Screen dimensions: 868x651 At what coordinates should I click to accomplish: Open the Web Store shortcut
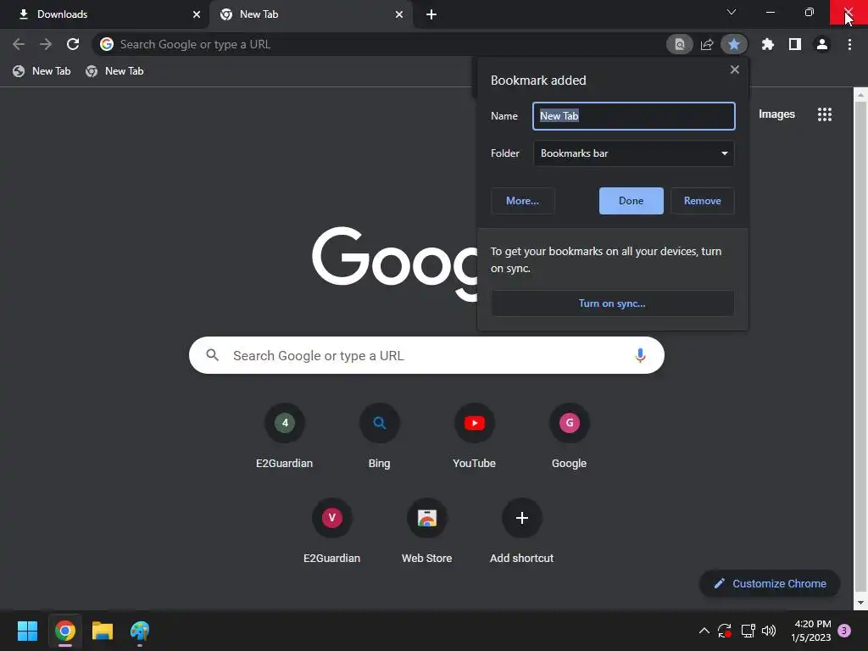pyautogui.click(x=427, y=531)
